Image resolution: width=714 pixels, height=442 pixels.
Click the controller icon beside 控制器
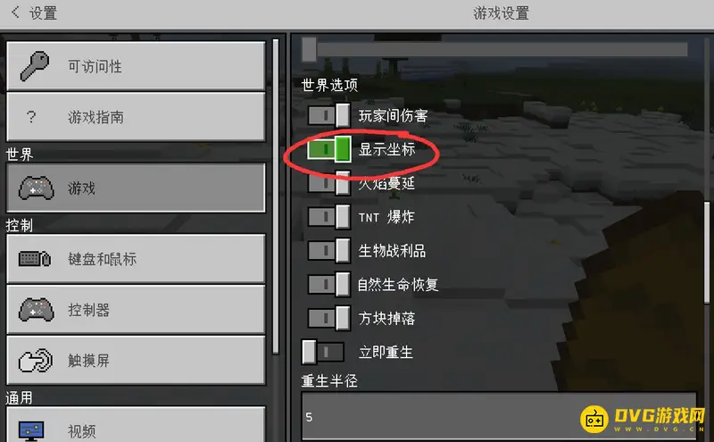point(37,310)
